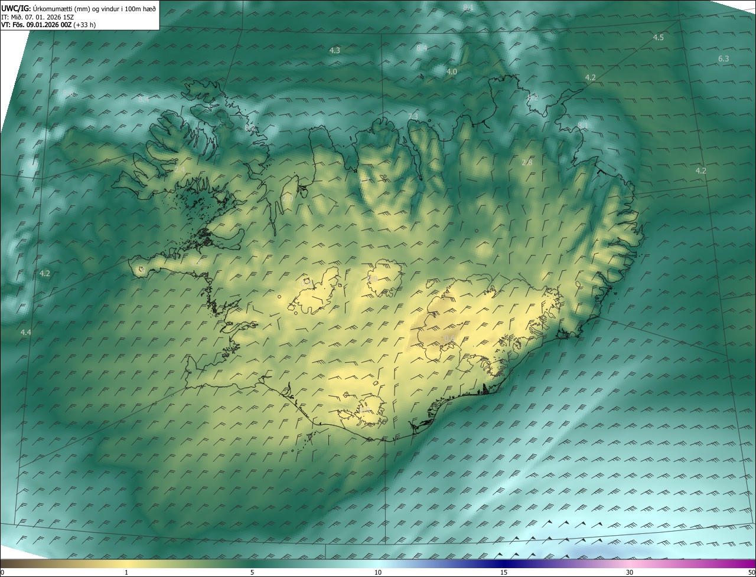Screen dimensions: 756x577
Task: Click the color scale tick label 10
Action: [378, 572]
